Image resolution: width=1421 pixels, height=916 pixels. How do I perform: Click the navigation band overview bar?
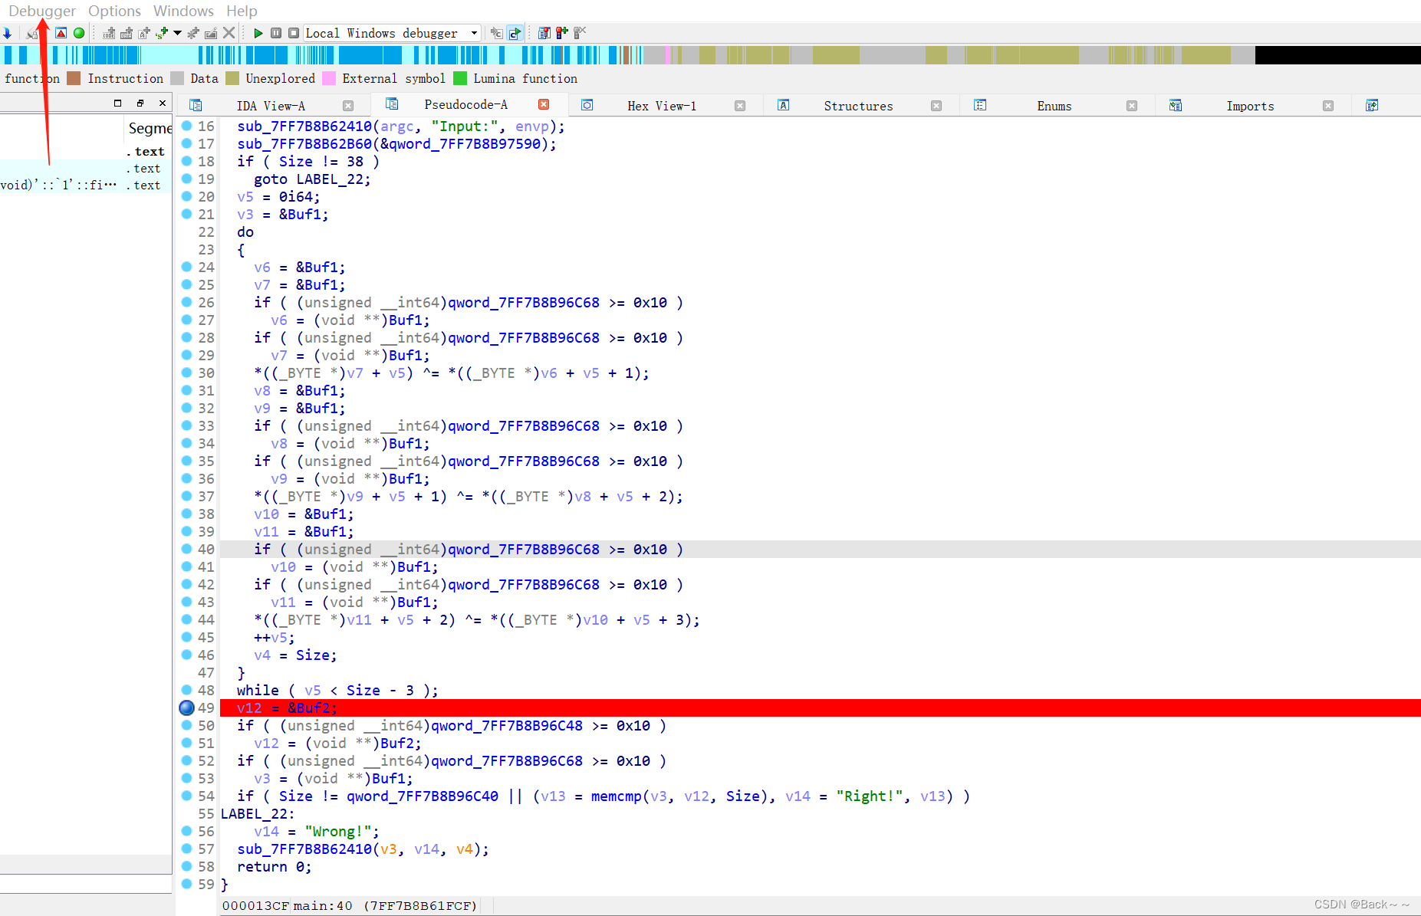pos(711,55)
